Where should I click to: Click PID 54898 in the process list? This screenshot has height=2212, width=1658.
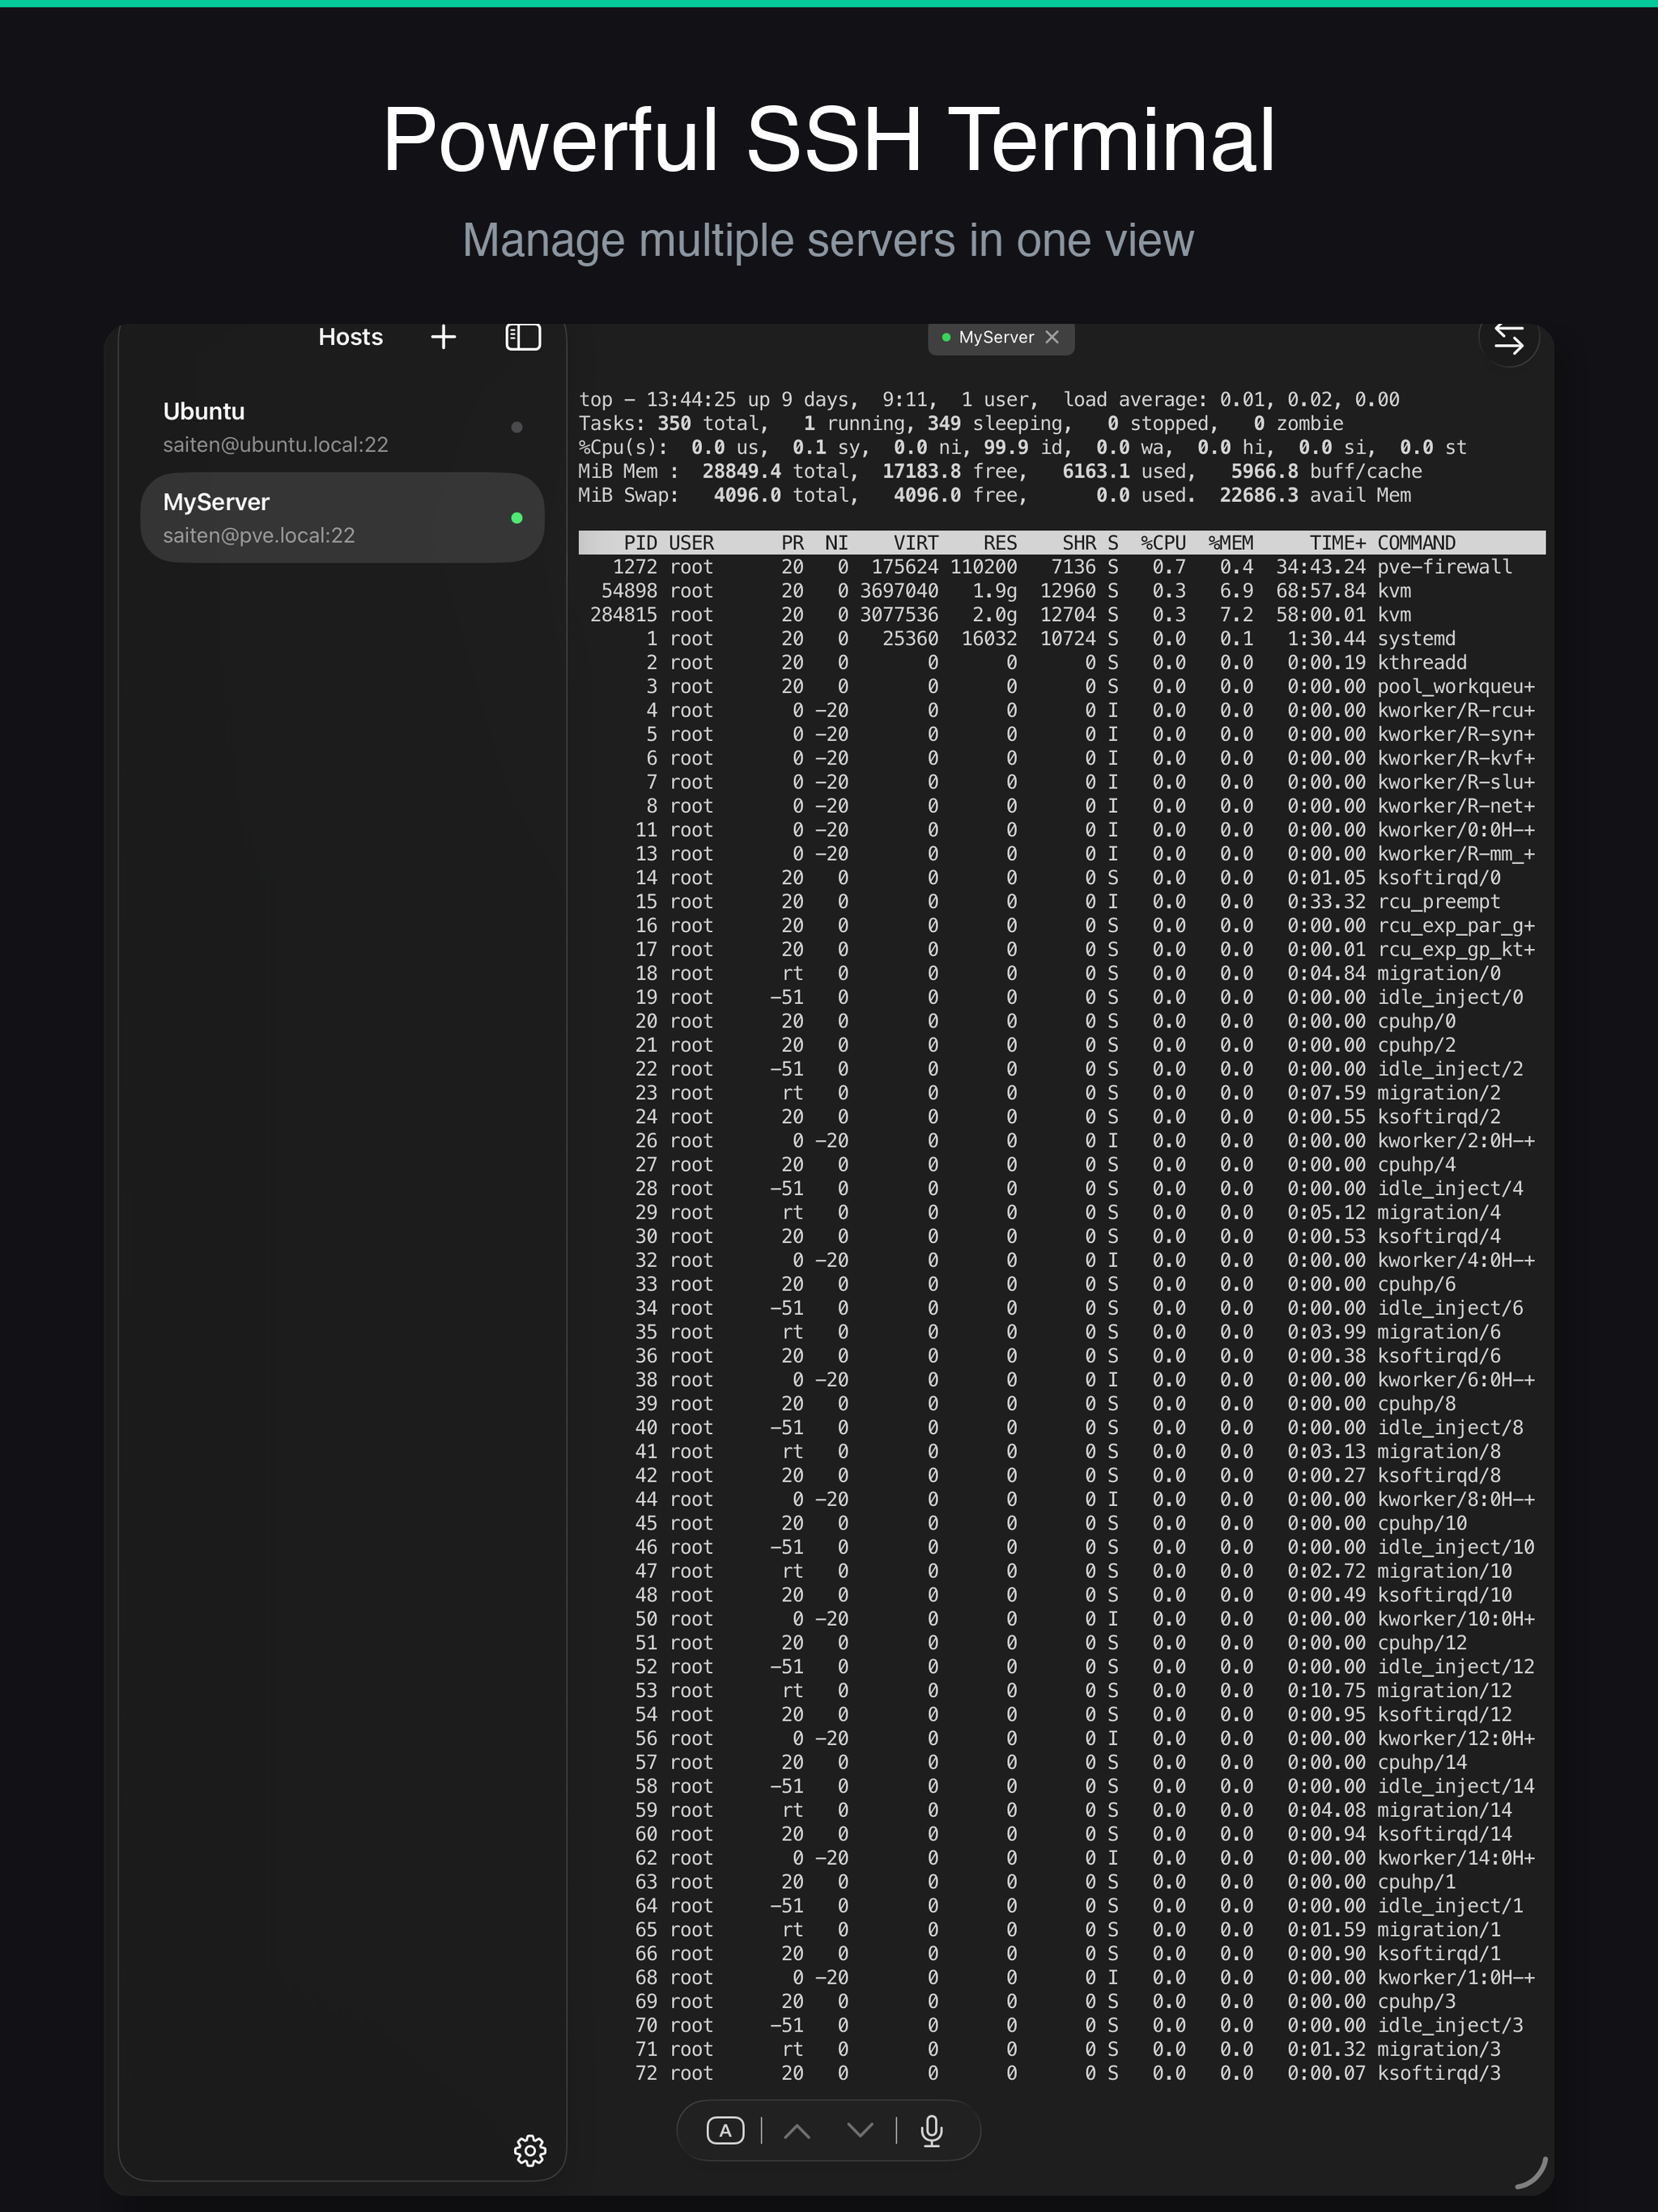(629, 591)
